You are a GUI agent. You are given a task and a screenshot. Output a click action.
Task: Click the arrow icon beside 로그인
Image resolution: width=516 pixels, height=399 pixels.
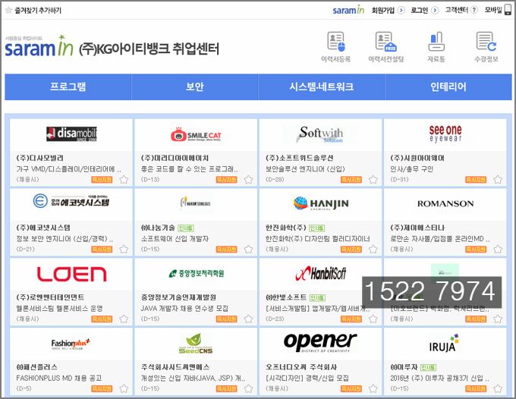435,10
